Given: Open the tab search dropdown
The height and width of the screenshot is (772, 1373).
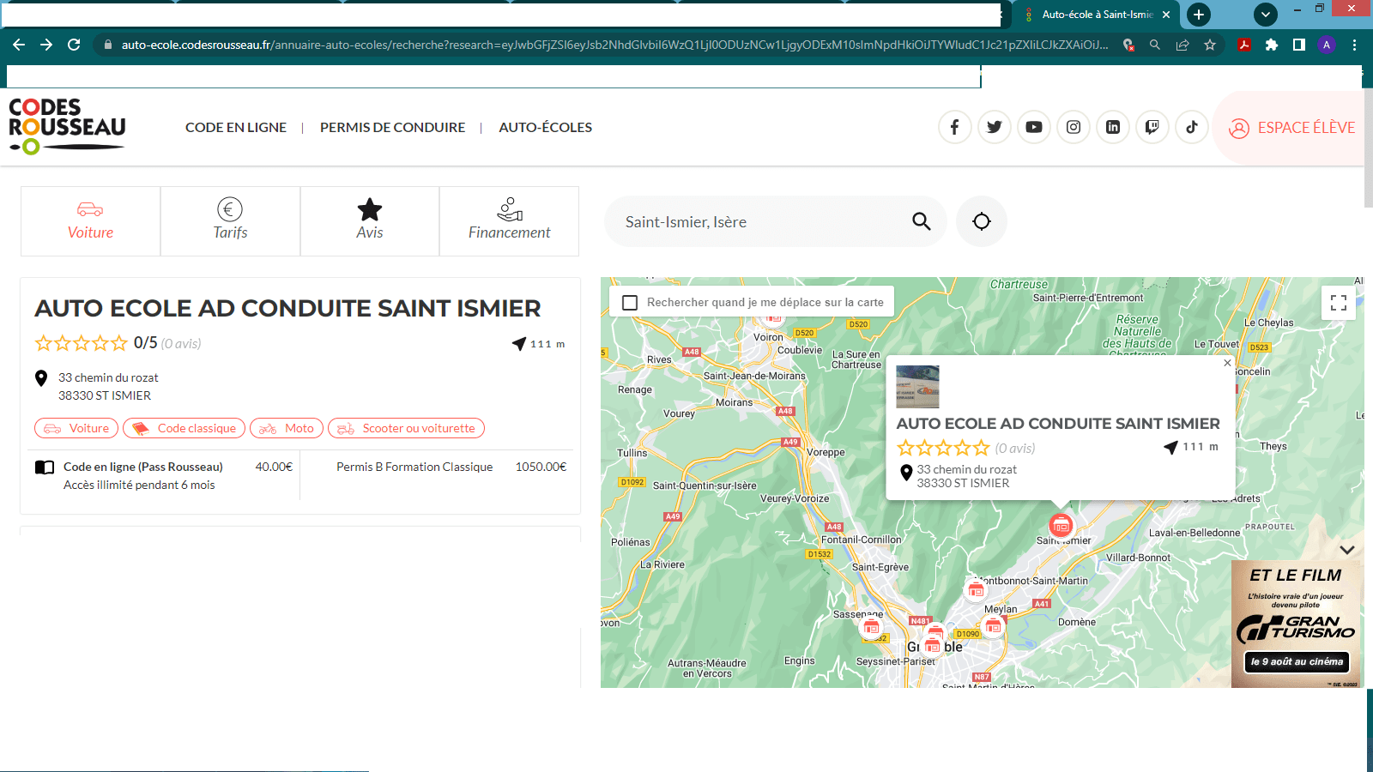Looking at the screenshot, I should [1266, 15].
